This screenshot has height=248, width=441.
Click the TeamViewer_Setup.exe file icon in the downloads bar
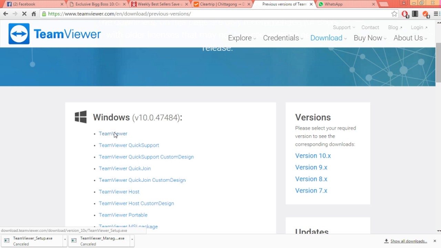pos(7,241)
